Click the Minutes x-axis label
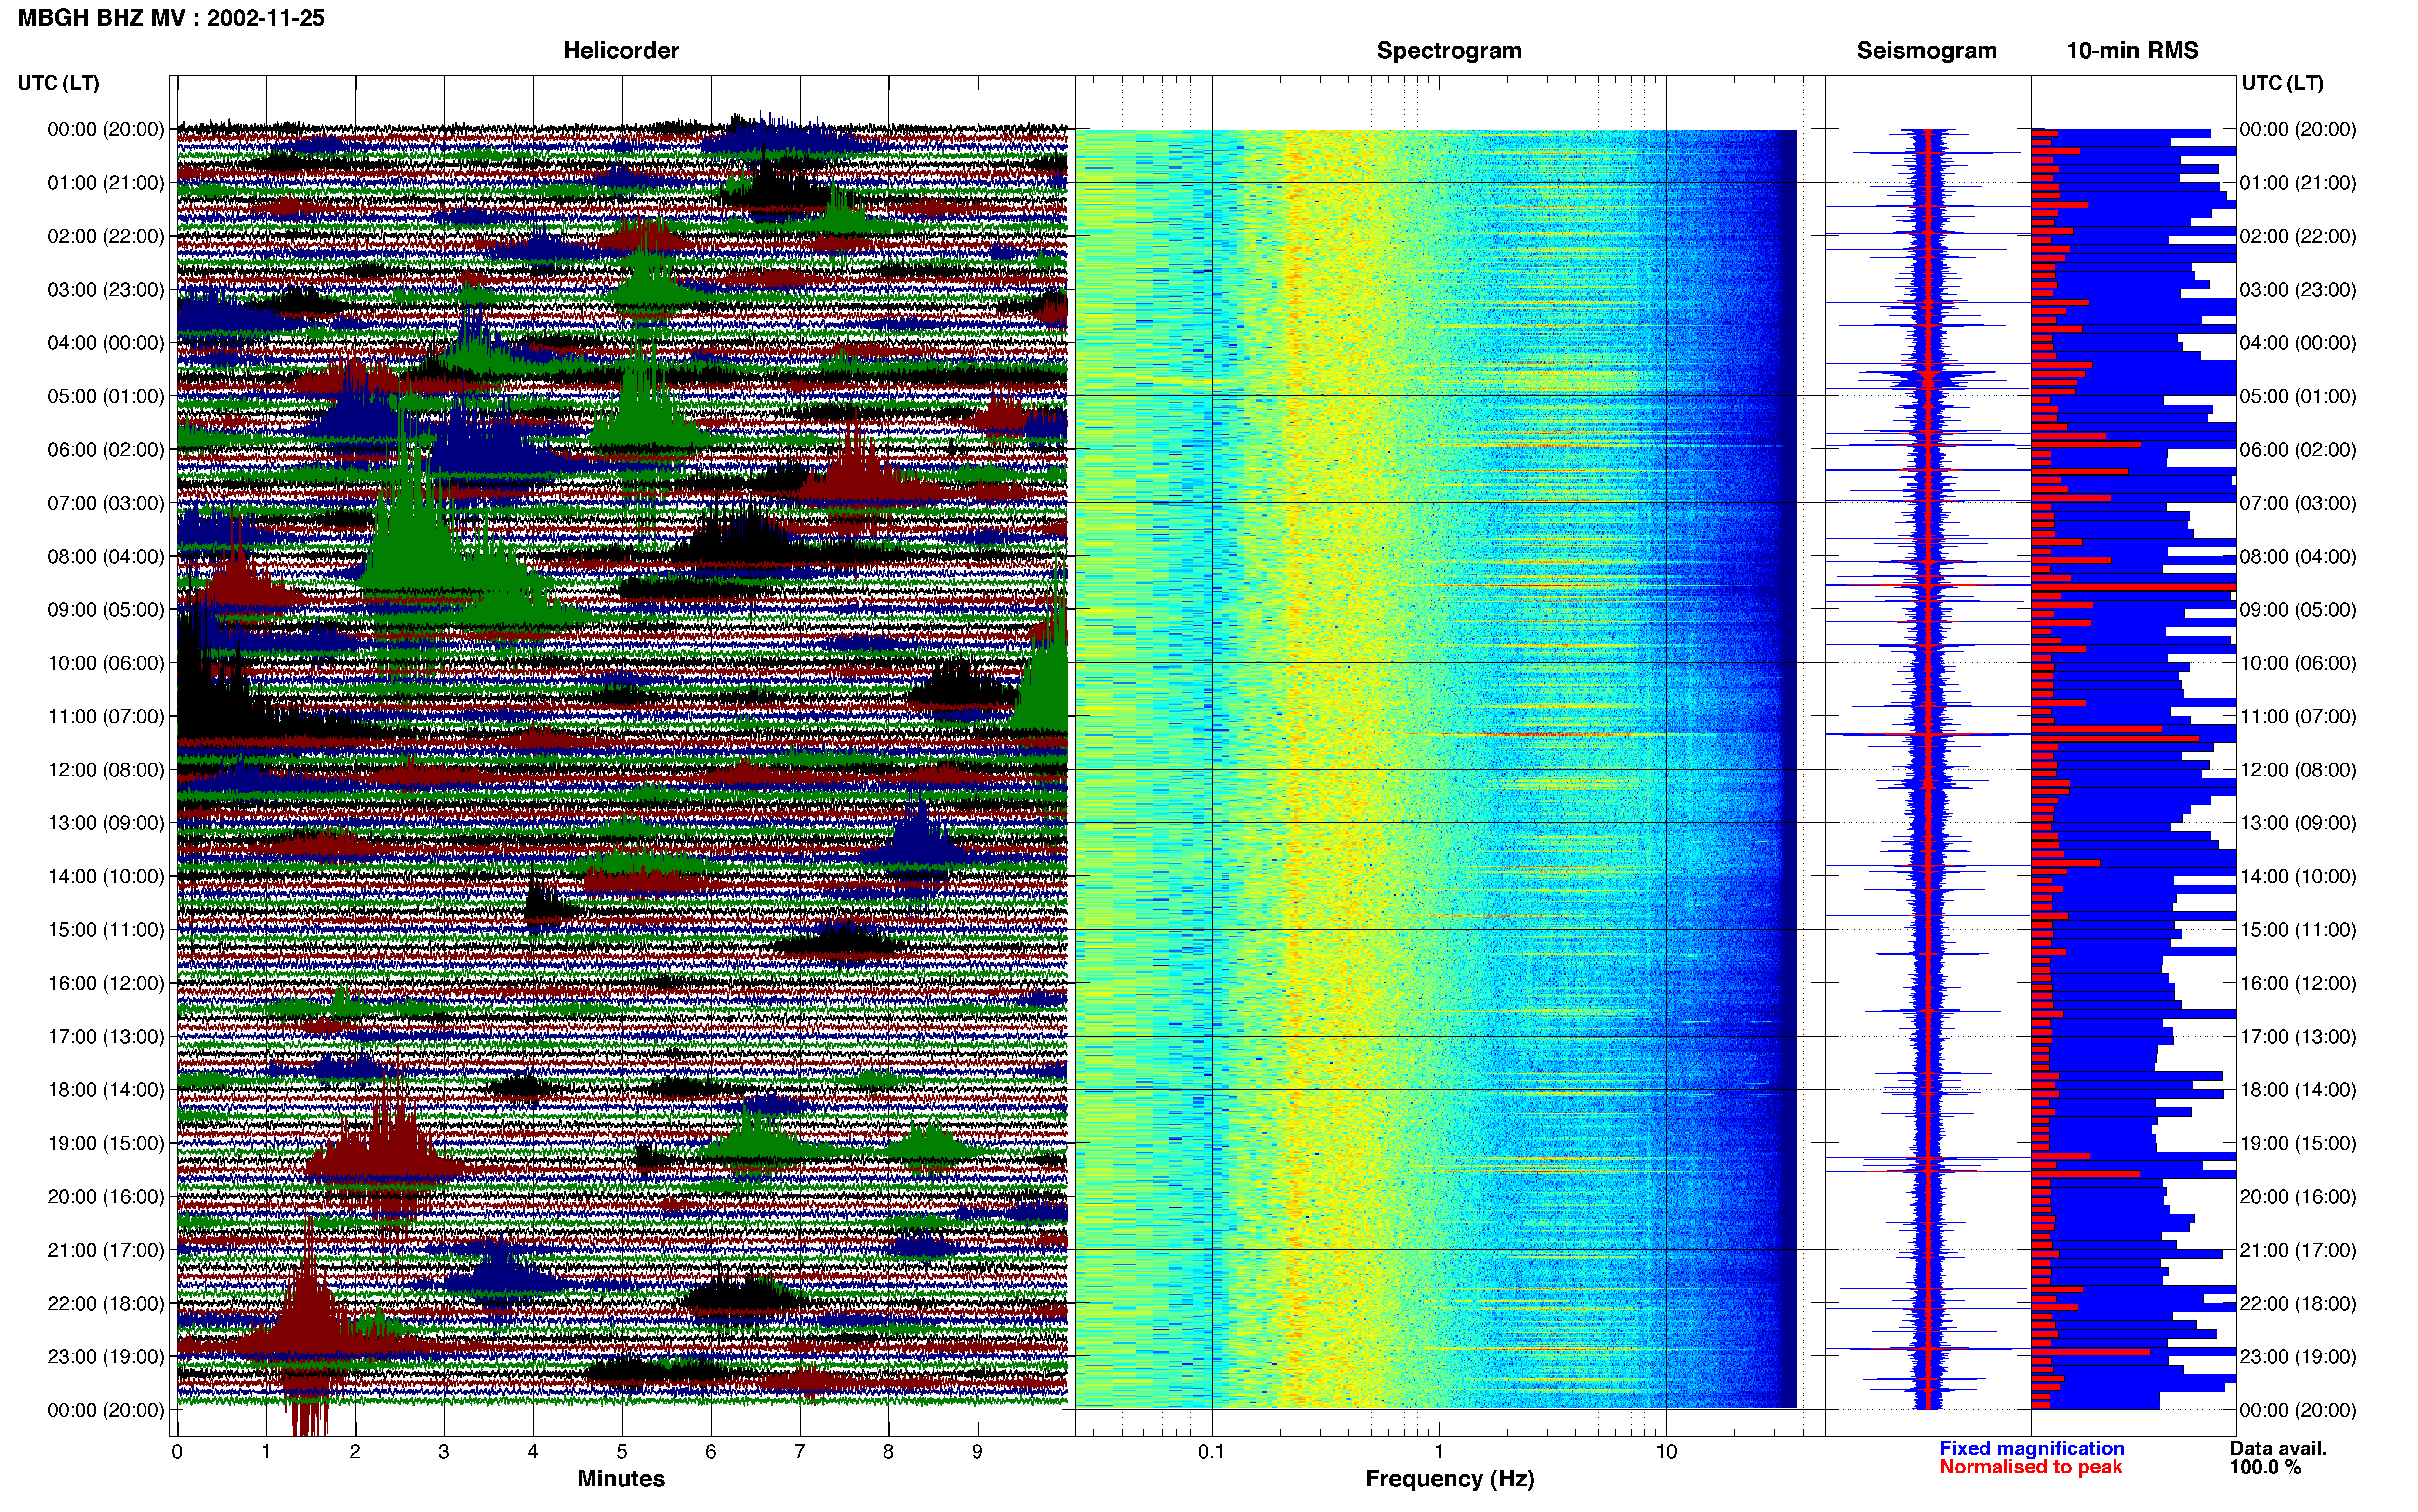 [621, 1479]
